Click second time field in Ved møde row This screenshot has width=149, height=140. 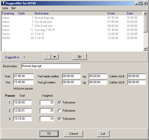98,76
